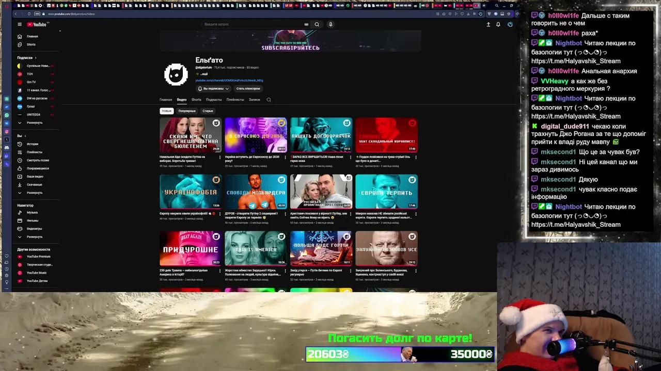Click the YouTube logo

pos(37,24)
